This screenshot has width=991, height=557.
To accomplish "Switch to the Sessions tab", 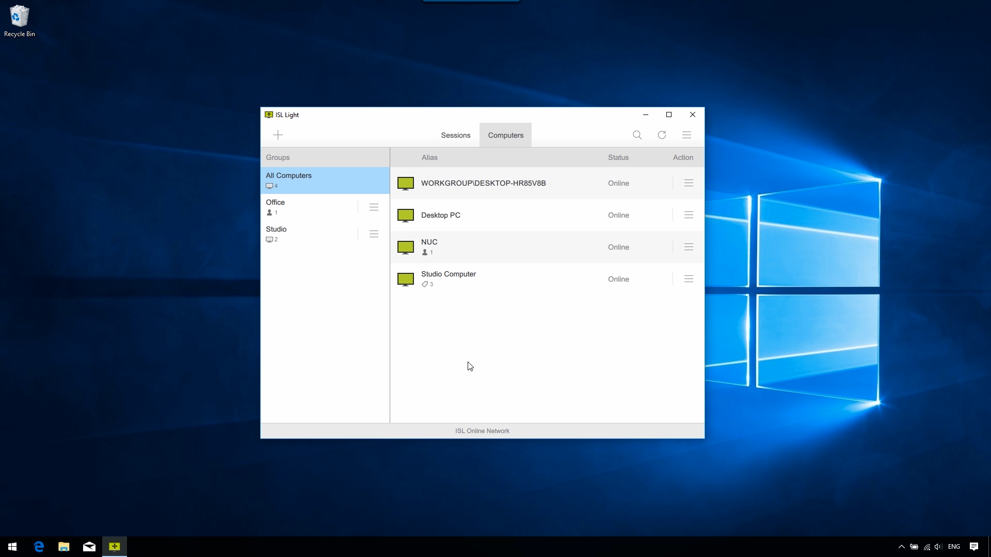I will click(456, 135).
